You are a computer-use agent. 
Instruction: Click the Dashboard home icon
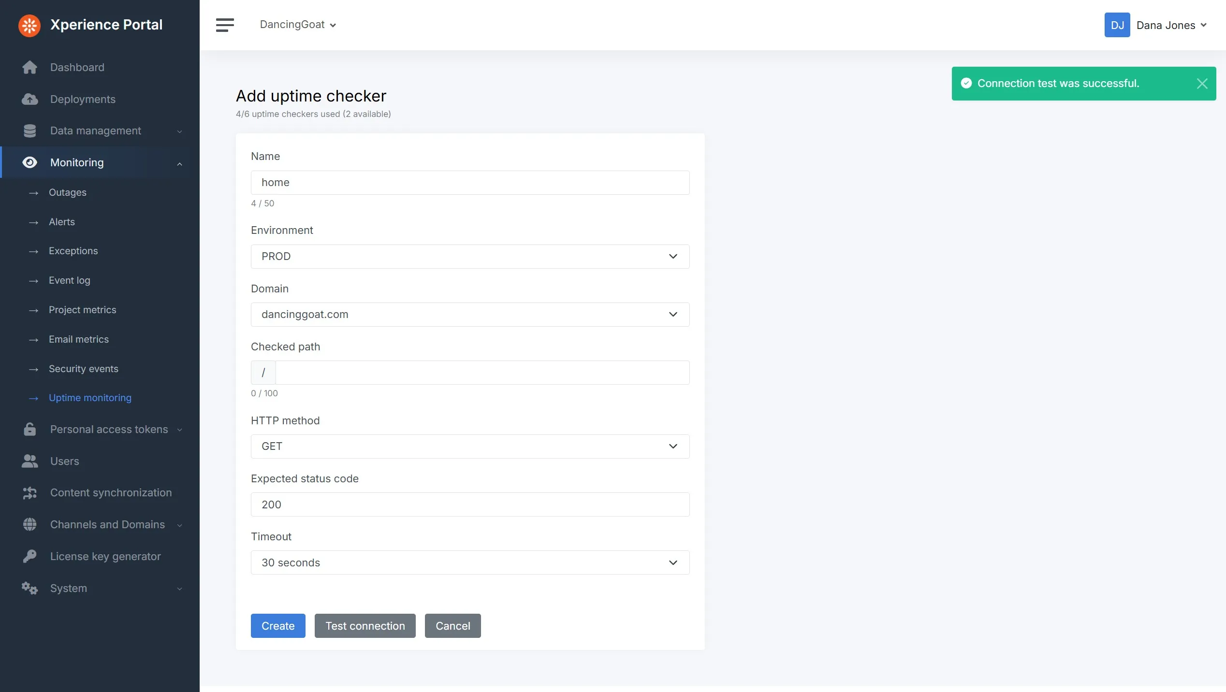coord(29,67)
